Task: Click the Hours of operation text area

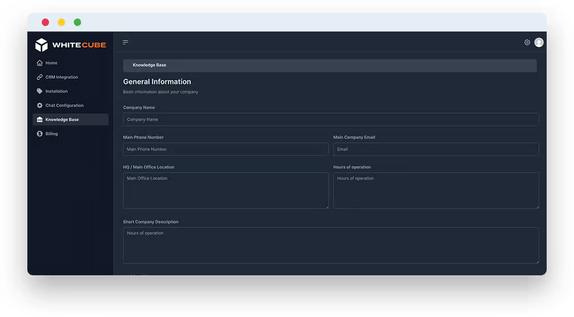Action: point(435,190)
